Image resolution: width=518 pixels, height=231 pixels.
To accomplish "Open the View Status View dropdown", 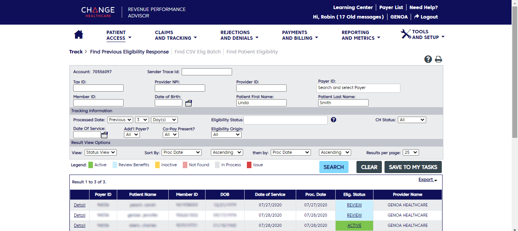I will coord(100,152).
